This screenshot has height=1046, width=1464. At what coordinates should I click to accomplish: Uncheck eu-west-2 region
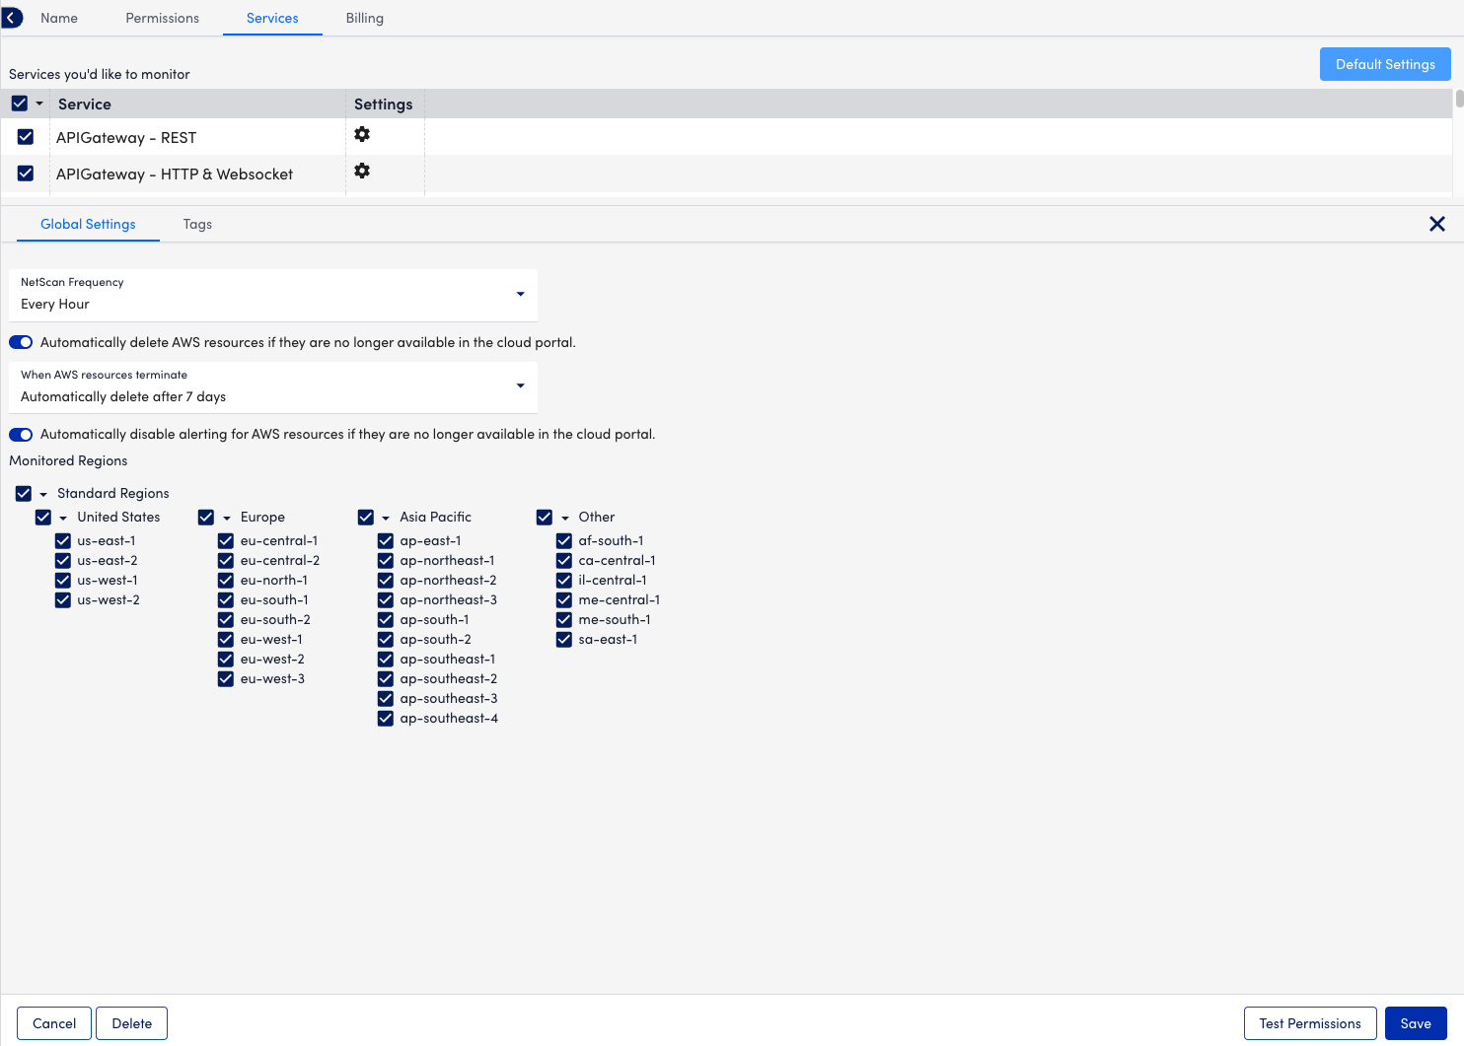(226, 659)
